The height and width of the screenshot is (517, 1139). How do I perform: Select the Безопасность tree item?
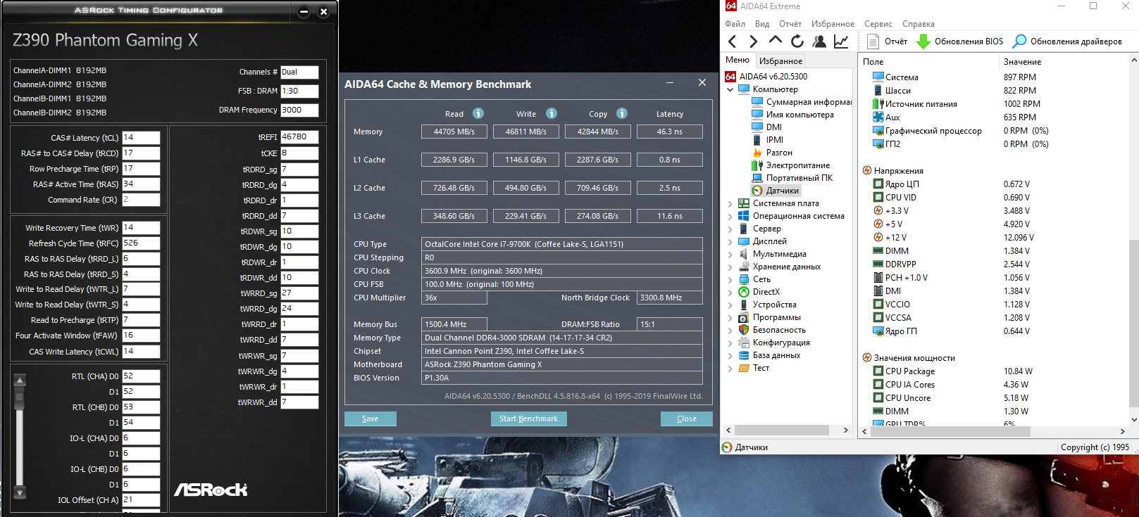coord(771,330)
